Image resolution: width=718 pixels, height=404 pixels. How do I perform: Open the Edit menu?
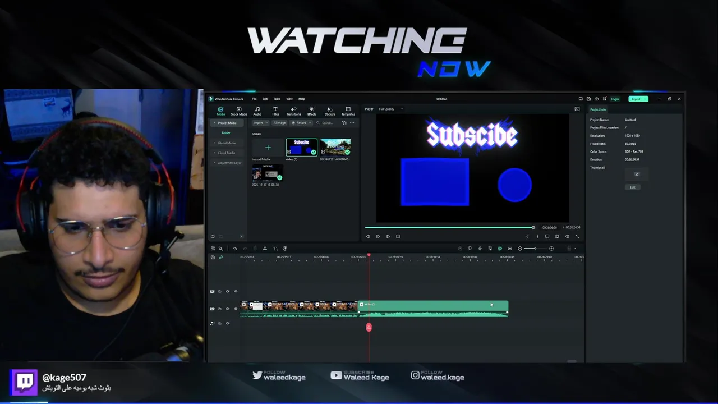[265, 99]
